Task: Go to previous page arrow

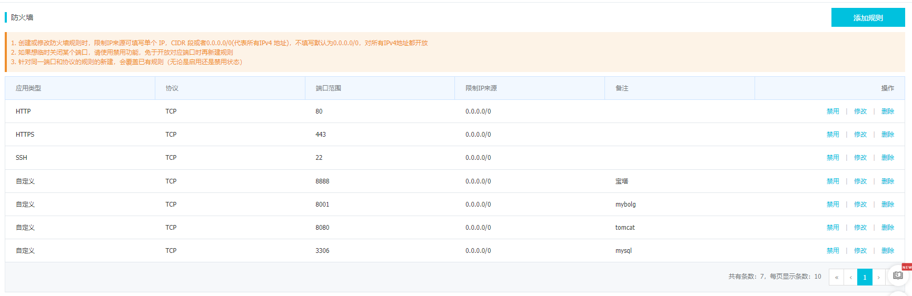Action: pyautogui.click(x=850, y=277)
